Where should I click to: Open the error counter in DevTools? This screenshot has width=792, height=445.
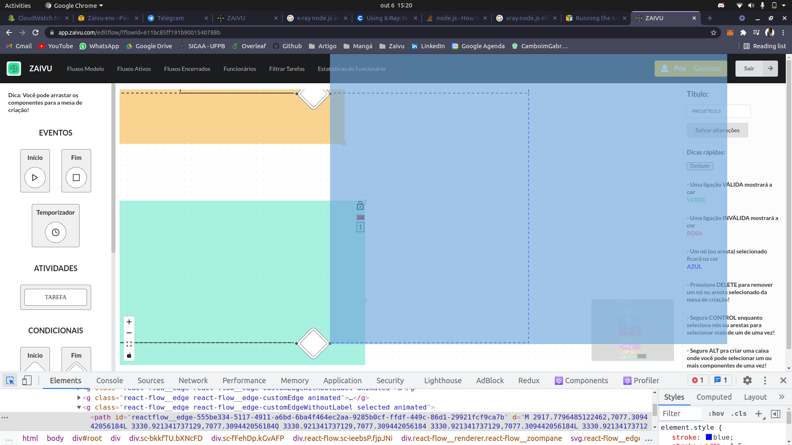(698, 380)
